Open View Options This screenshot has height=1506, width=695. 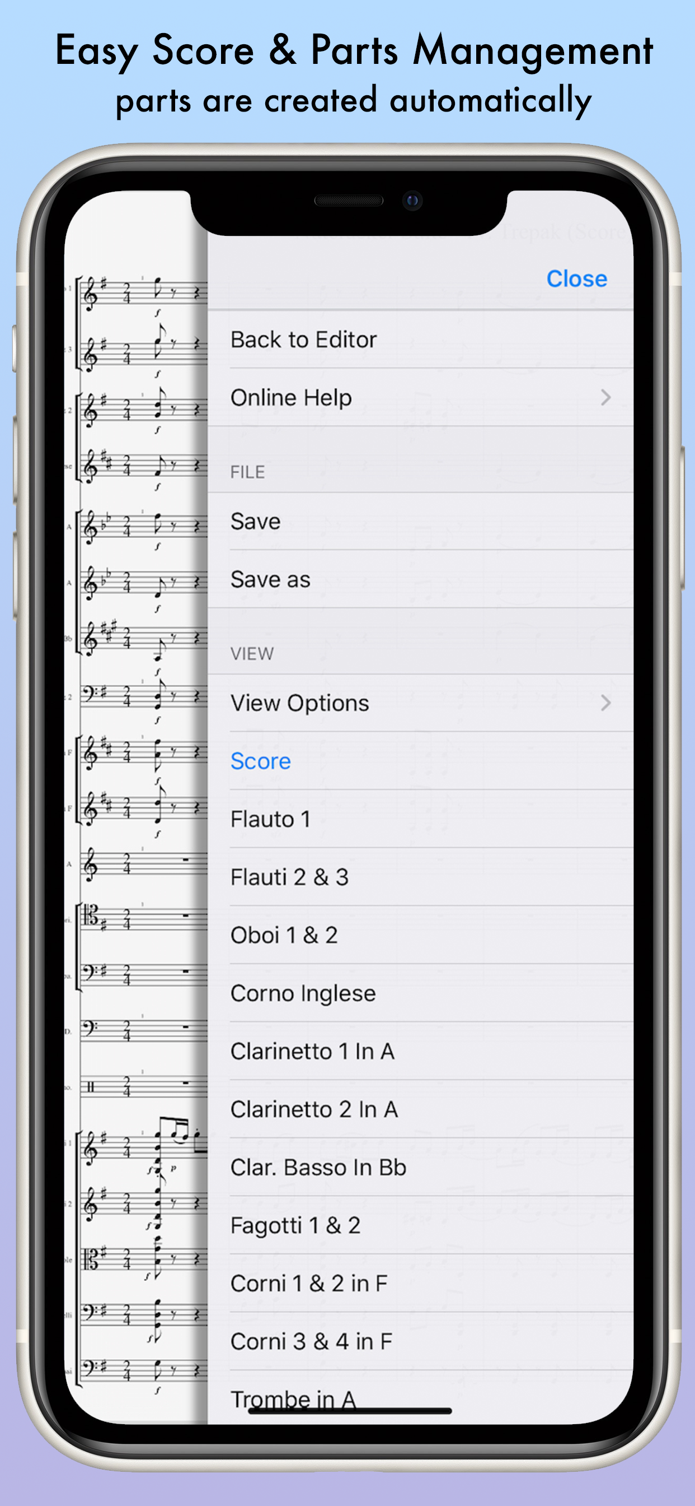(420, 703)
